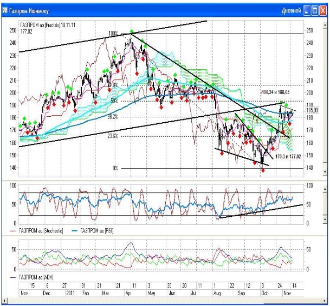Click the left arrow of the horizontal scrollbar
This screenshot has width=330, height=306.
pos(5,301)
